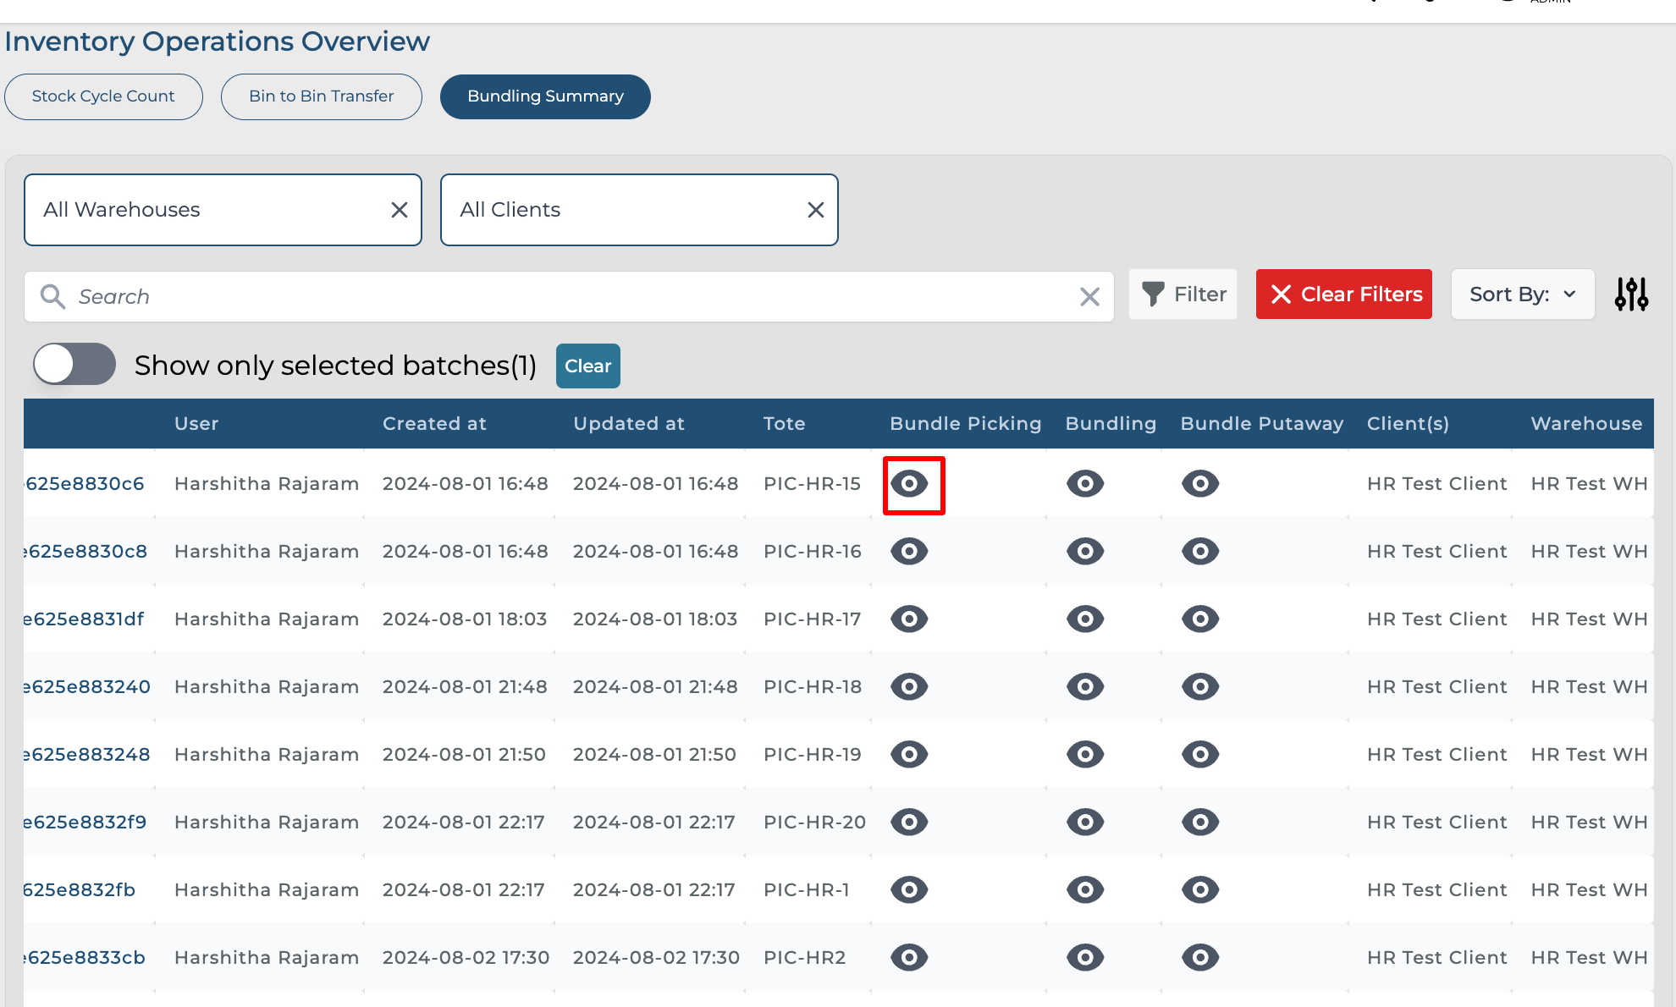Switch to Stock Cycle Count tab
The image size is (1676, 1007).
coord(103,96)
